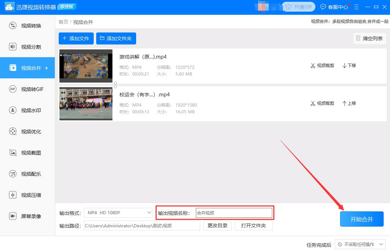Open the 视频优化 reel icon
The image size is (390, 252).
pyautogui.click(x=13, y=131)
